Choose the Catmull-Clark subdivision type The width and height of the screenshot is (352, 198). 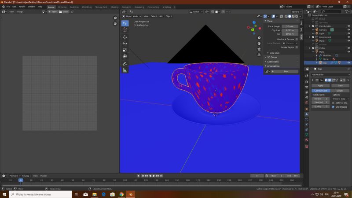(321, 91)
